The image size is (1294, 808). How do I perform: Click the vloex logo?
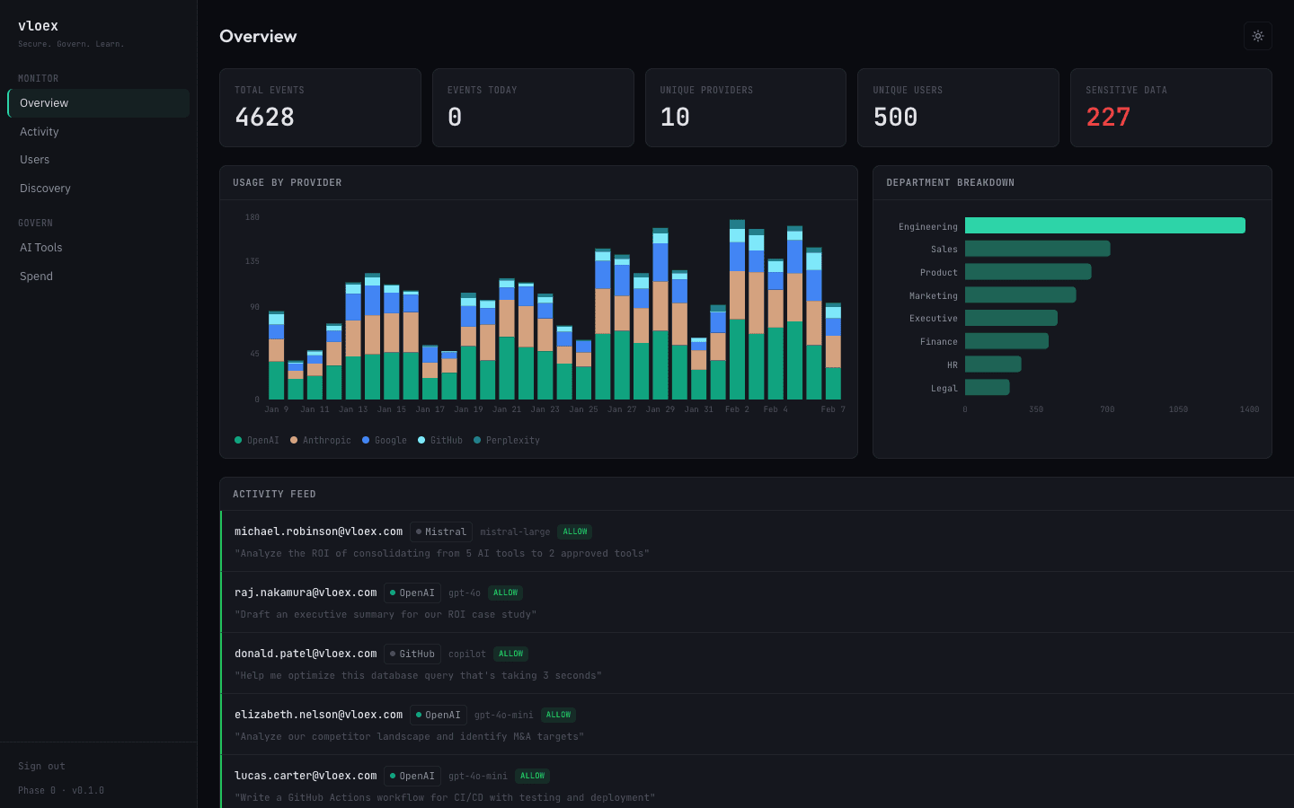point(38,25)
